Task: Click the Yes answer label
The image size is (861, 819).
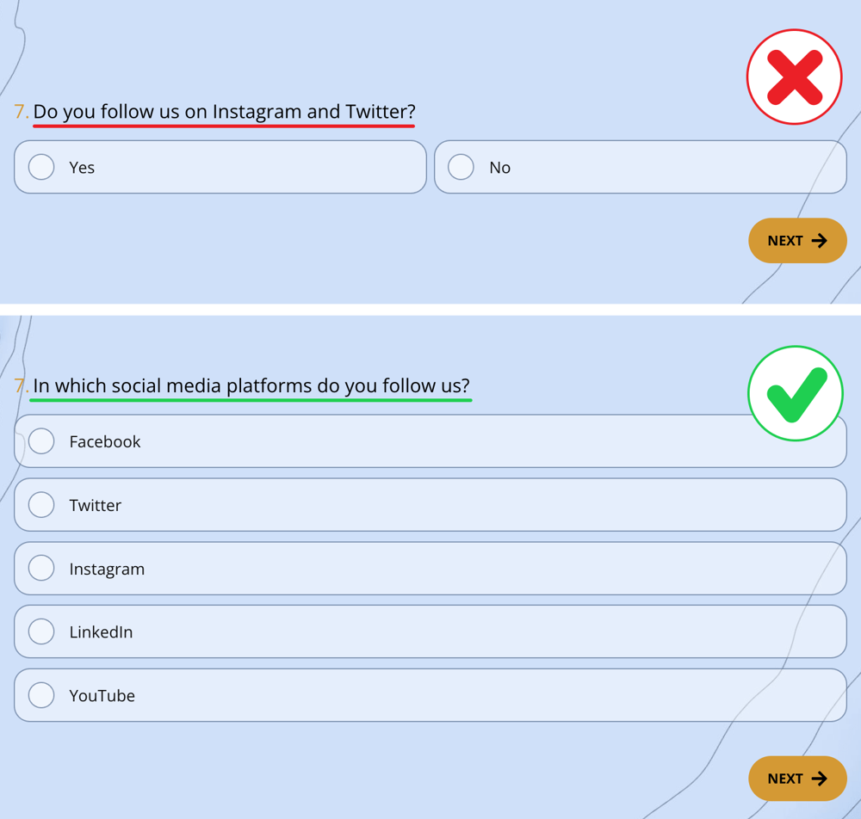Action: coord(82,168)
